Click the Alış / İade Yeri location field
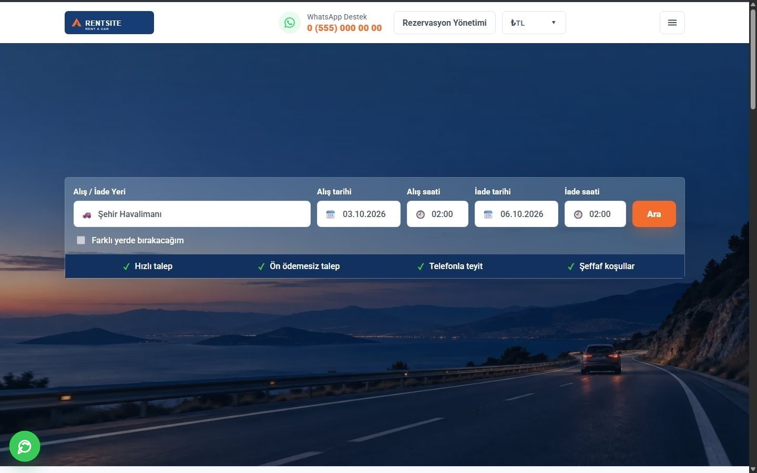 [192, 214]
